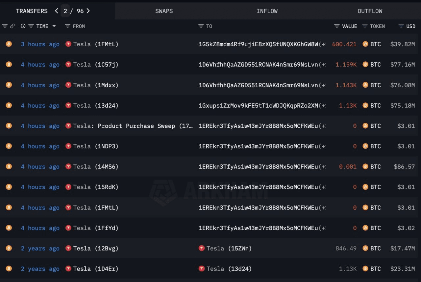This screenshot has width=421, height=282.
Task: Open the 1D6Vhf address in the 1.159K row
Action: pos(259,64)
